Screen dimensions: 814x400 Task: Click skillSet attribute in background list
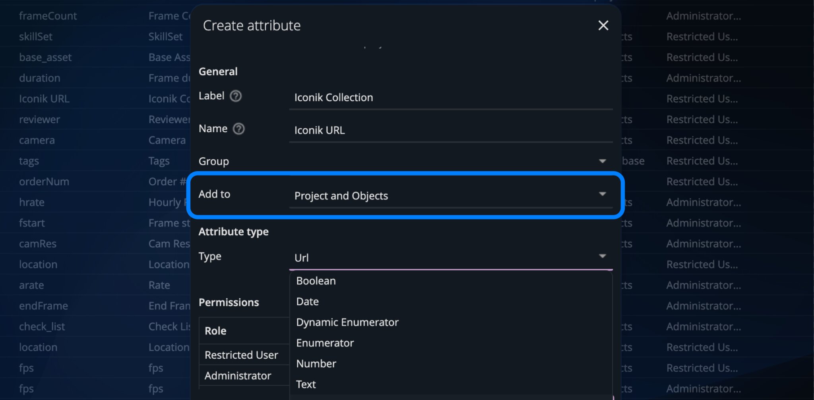point(36,37)
